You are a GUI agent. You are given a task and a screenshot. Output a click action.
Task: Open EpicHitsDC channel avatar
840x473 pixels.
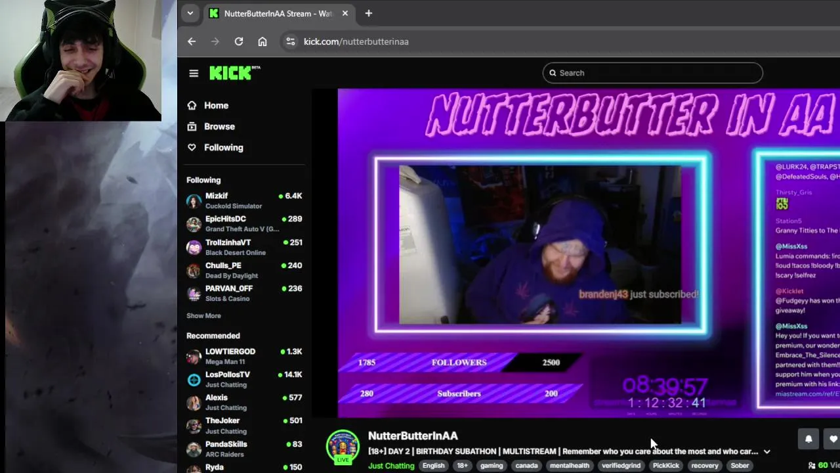click(194, 224)
